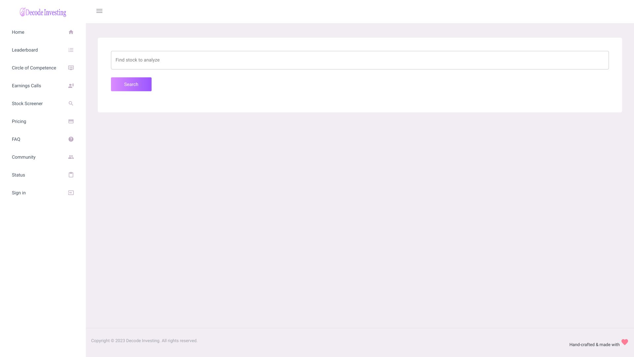Toggle the hamburger sidebar menu
This screenshot has height=357, width=634.
99,11
